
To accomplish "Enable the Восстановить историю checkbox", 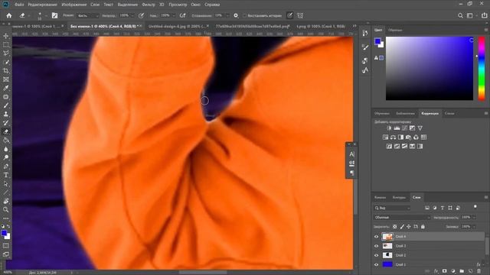I will pyautogui.click(x=245, y=15).
